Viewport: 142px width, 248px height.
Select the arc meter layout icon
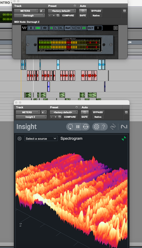pos(45,28)
